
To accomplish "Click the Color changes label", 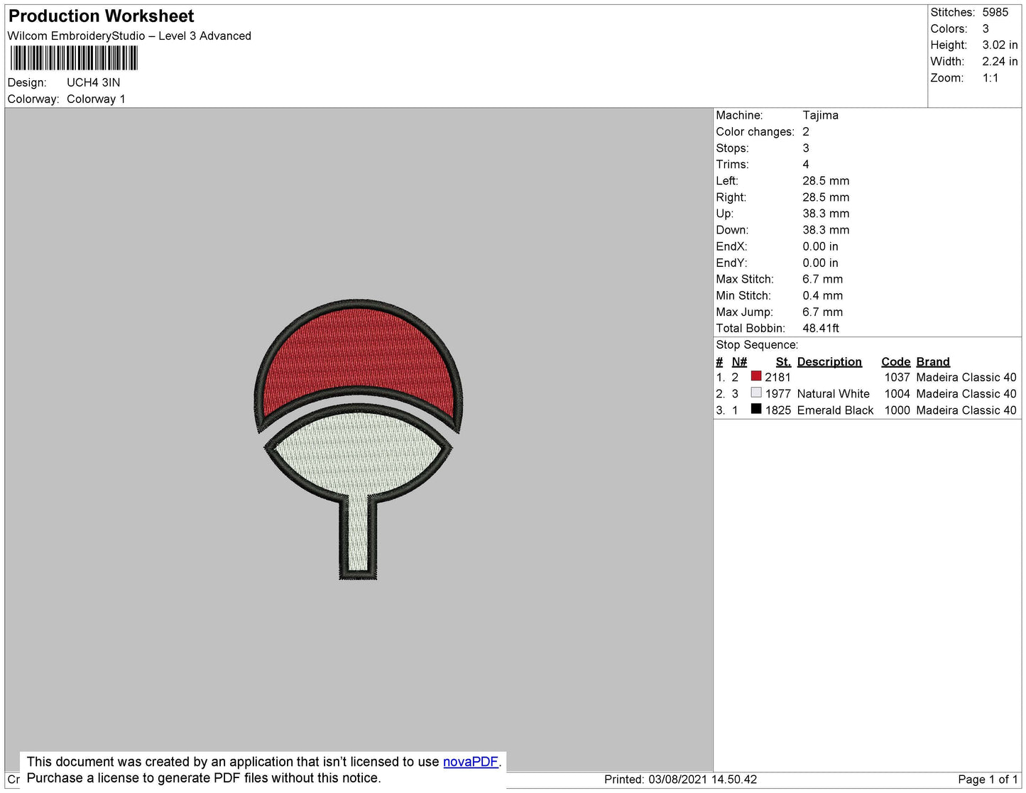I will tap(755, 132).
